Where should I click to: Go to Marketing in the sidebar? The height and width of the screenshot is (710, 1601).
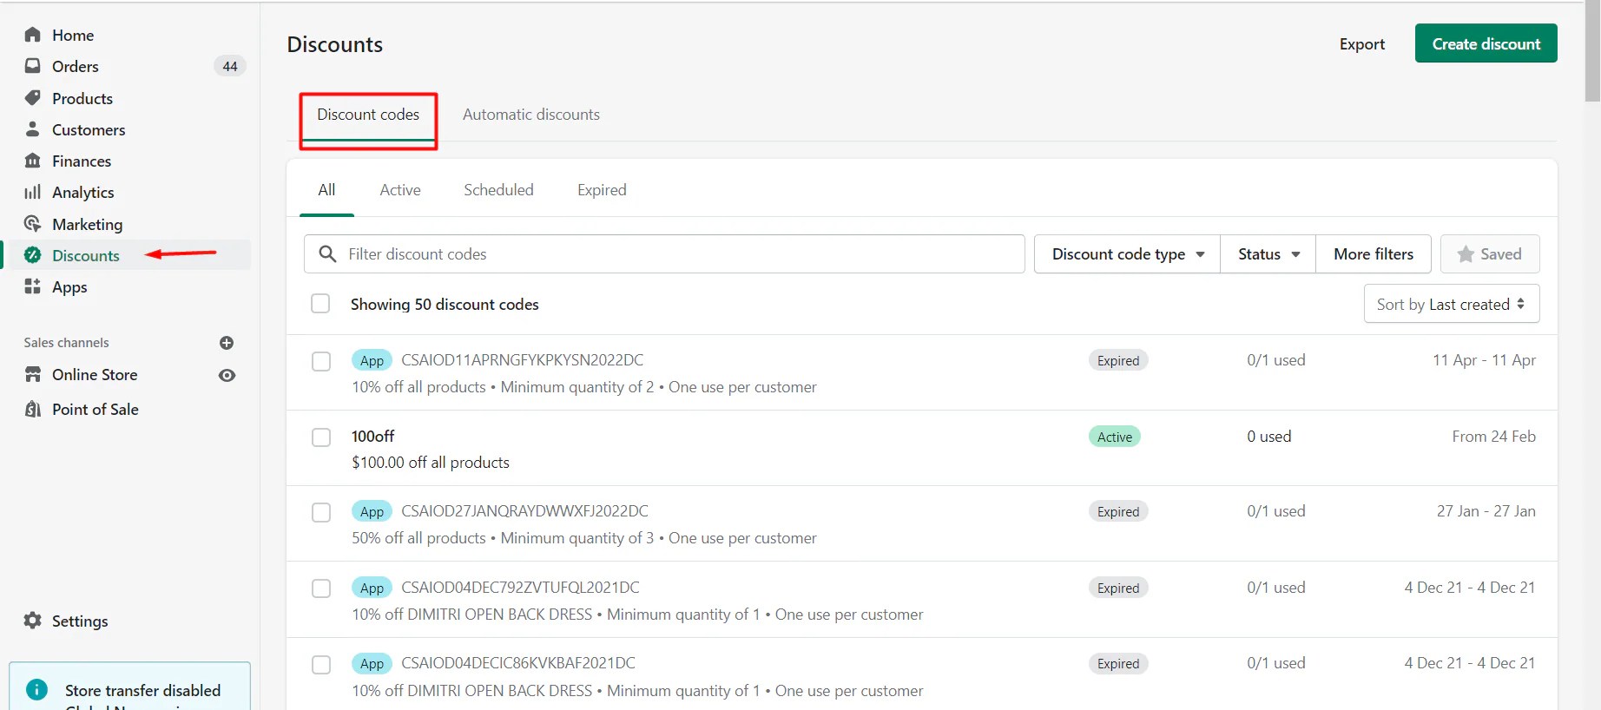(87, 224)
